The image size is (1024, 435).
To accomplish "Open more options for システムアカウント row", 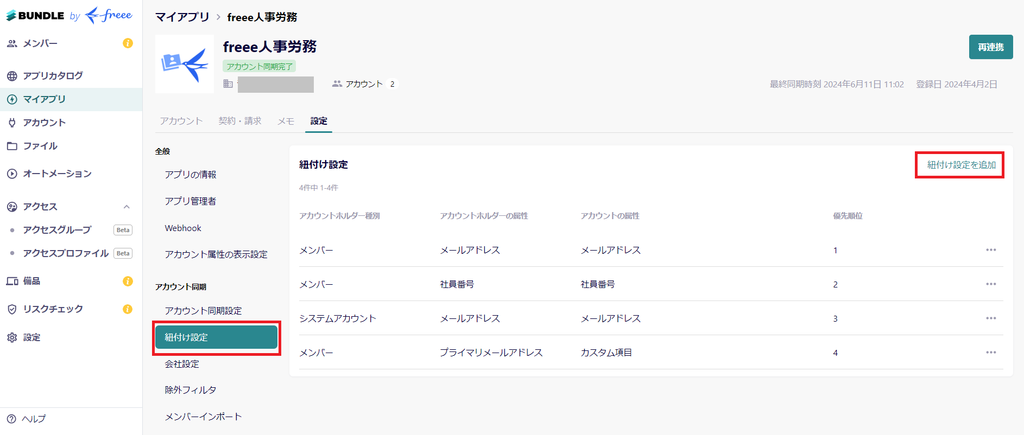I will (991, 318).
